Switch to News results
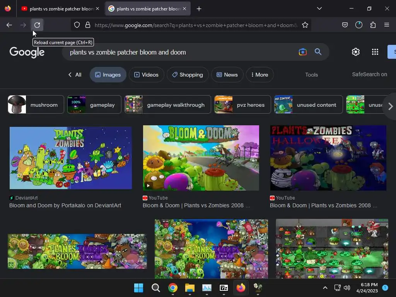The width and height of the screenshot is (396, 297). click(x=227, y=75)
